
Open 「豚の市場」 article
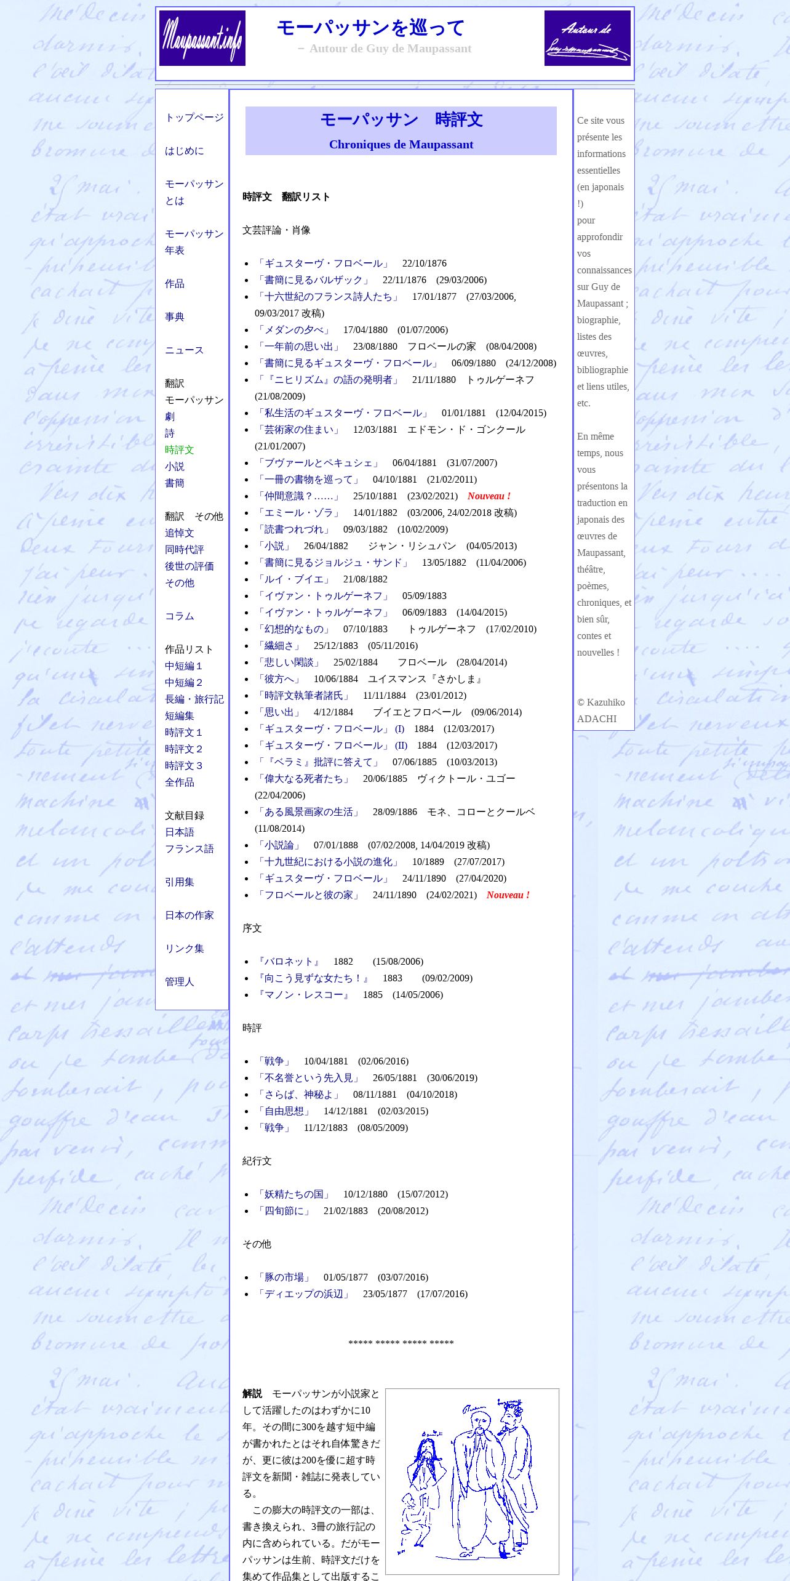(x=284, y=1277)
